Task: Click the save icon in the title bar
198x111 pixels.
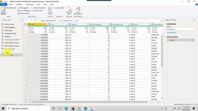Action: [5, 2]
